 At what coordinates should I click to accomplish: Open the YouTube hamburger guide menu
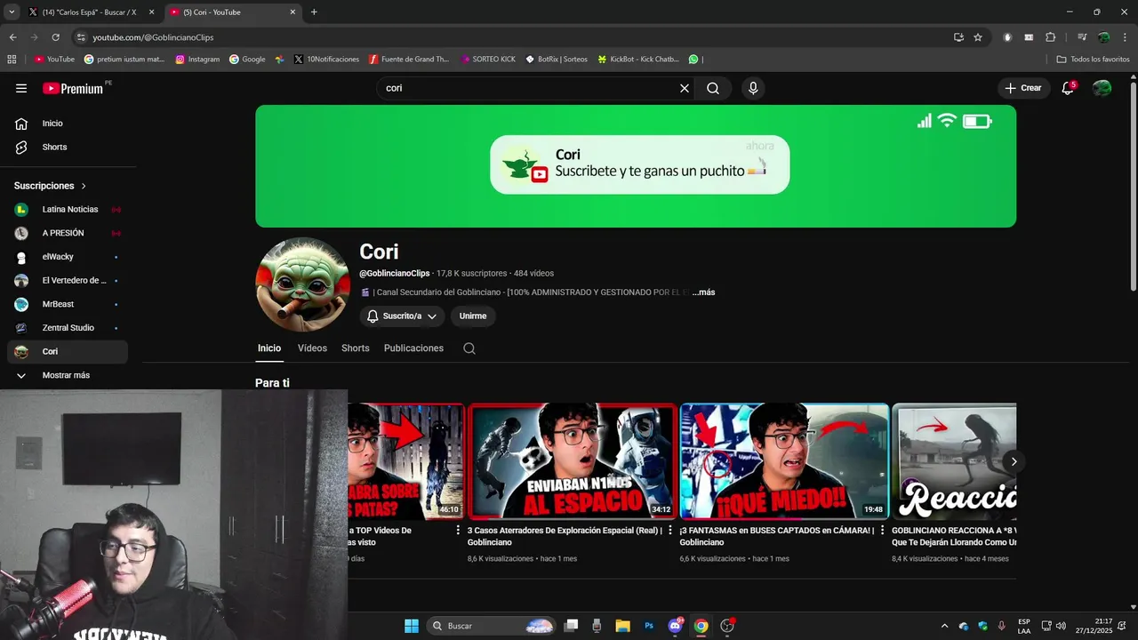pyautogui.click(x=21, y=88)
